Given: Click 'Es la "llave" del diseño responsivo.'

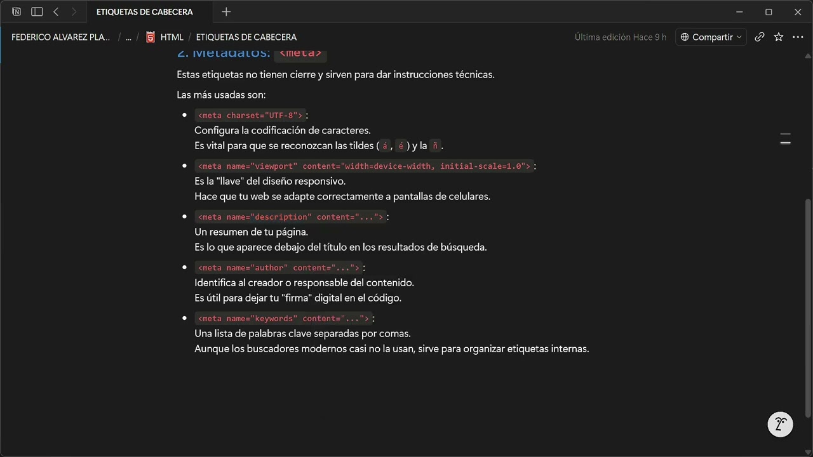Looking at the screenshot, I should pyautogui.click(x=270, y=181).
